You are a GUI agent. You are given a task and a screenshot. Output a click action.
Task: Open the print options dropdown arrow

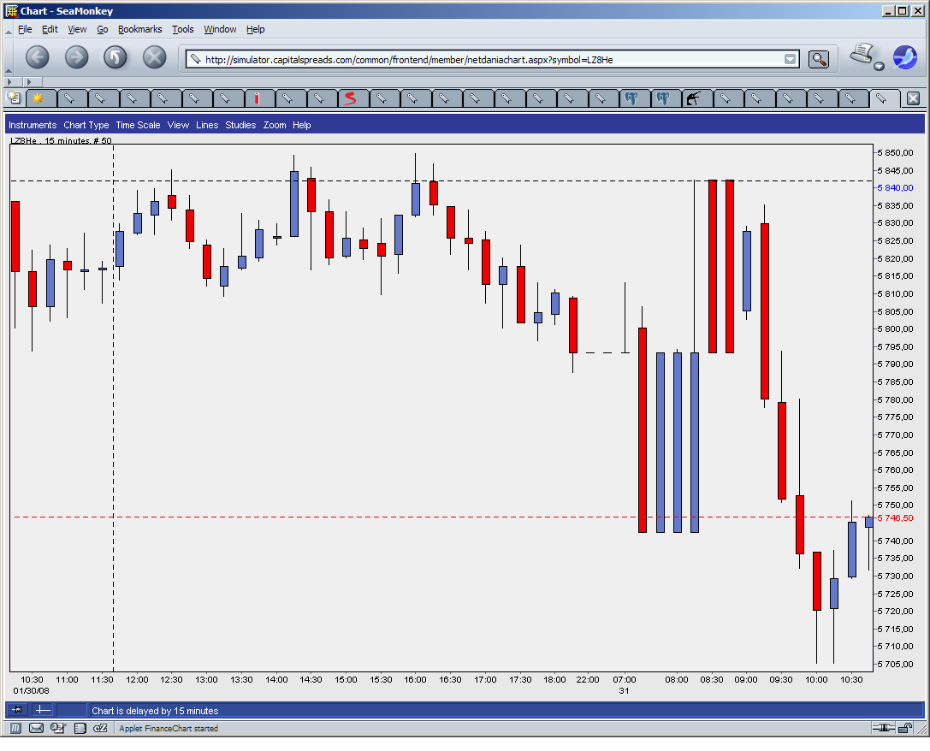pos(879,67)
